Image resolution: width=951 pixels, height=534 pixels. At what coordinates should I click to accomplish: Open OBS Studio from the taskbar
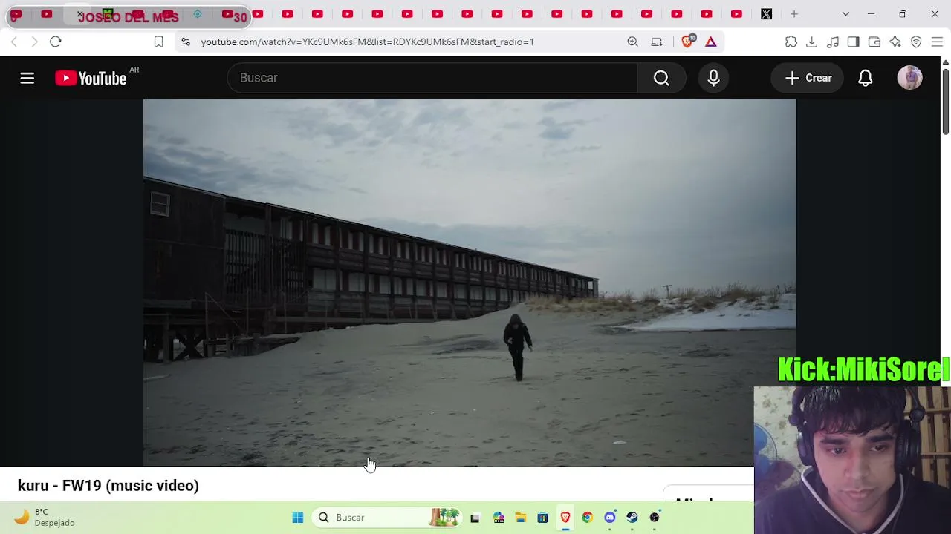click(x=655, y=518)
